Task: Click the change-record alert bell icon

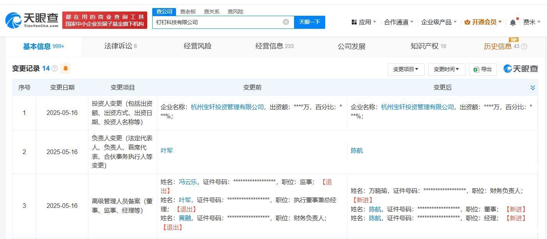Action: tap(66, 68)
